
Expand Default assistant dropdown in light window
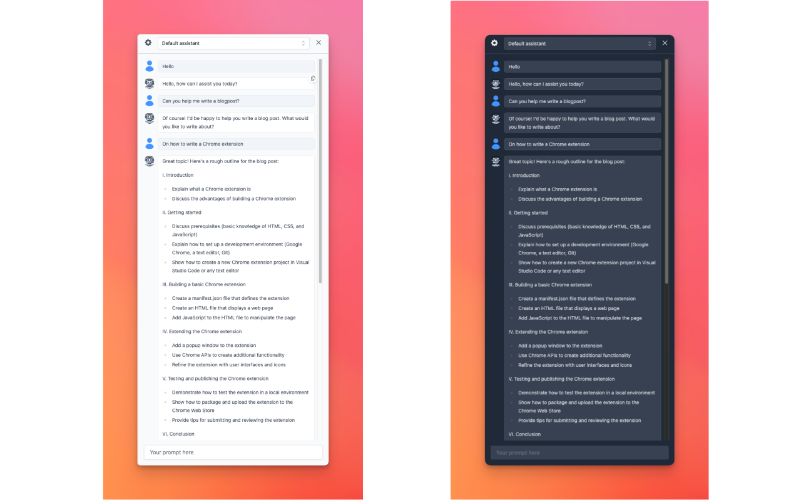click(233, 43)
